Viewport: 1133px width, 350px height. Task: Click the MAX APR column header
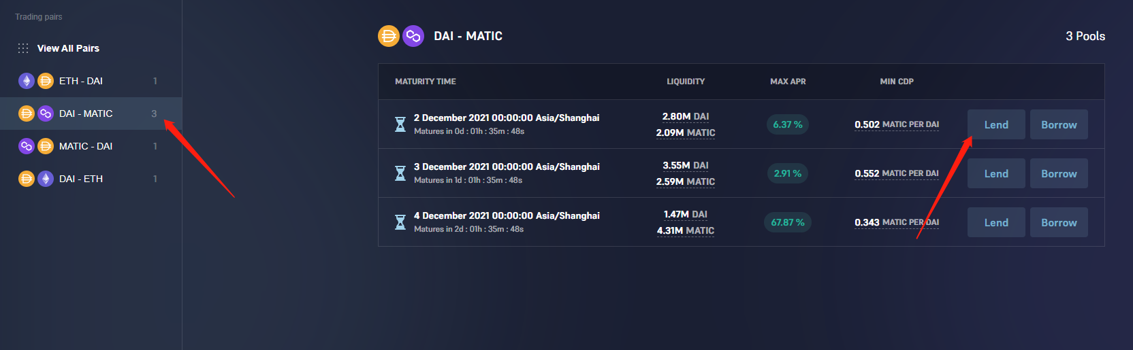point(788,82)
